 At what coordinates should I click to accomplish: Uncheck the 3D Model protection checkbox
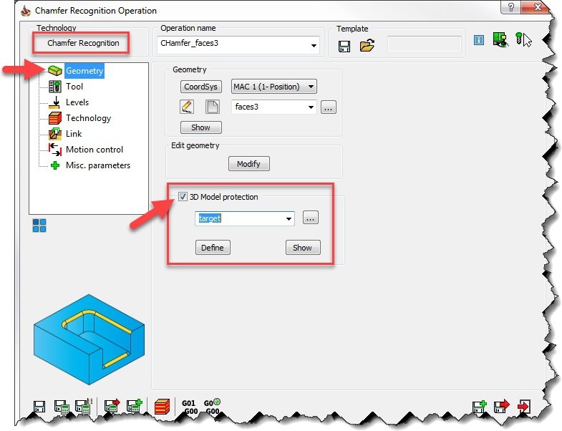pos(183,196)
